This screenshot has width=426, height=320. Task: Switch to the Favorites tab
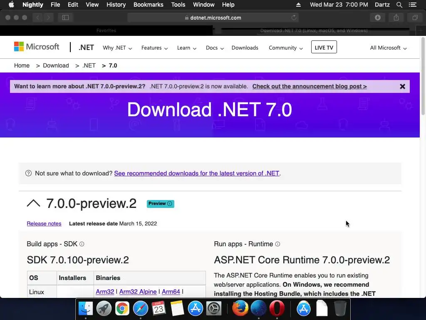[106, 30]
